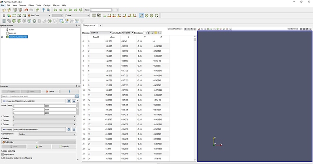Open the Macros menu

click(x=56, y=5)
